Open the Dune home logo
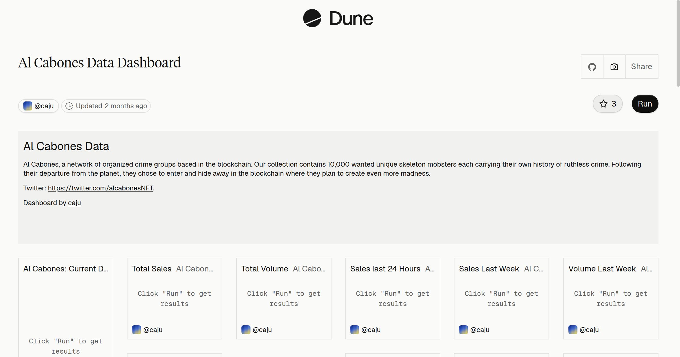 pos(338,18)
